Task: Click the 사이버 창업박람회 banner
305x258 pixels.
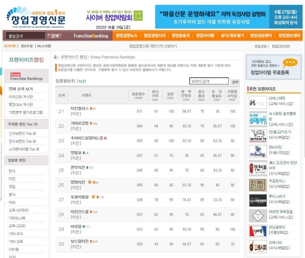Action: point(115,16)
